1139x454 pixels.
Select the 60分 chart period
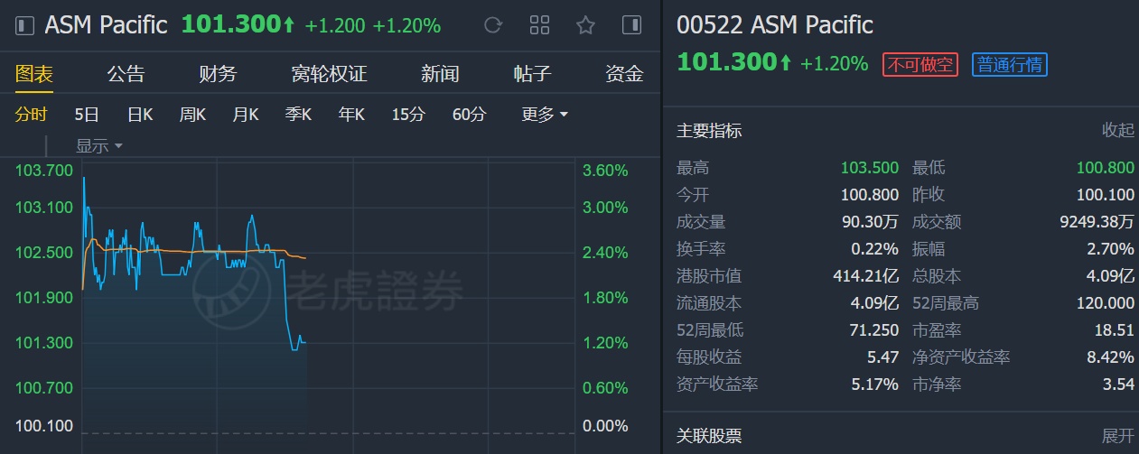469,115
